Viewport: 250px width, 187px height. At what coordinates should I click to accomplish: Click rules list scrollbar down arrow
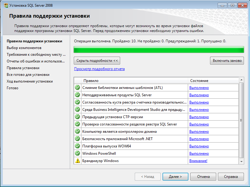coord(241,161)
